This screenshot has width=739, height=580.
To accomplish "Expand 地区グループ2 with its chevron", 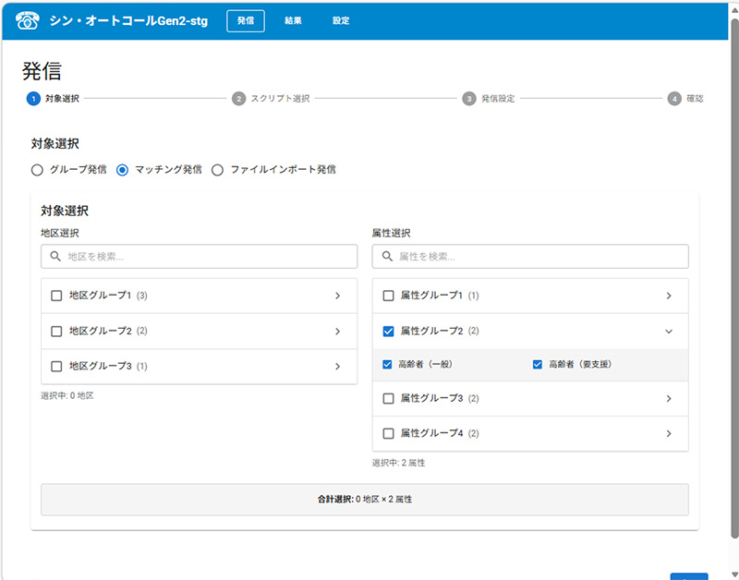I will pyautogui.click(x=337, y=332).
